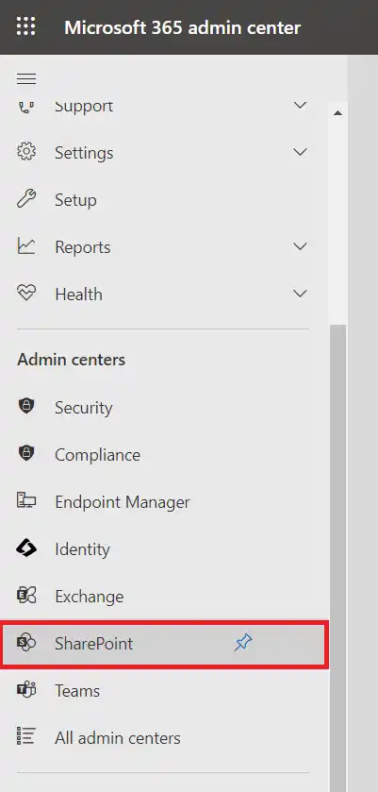Click the Identity diamond icon
Image resolution: width=378 pixels, height=792 pixels.
pyautogui.click(x=26, y=548)
